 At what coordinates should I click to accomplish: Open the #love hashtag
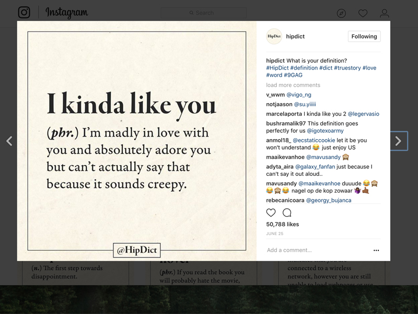coord(369,68)
